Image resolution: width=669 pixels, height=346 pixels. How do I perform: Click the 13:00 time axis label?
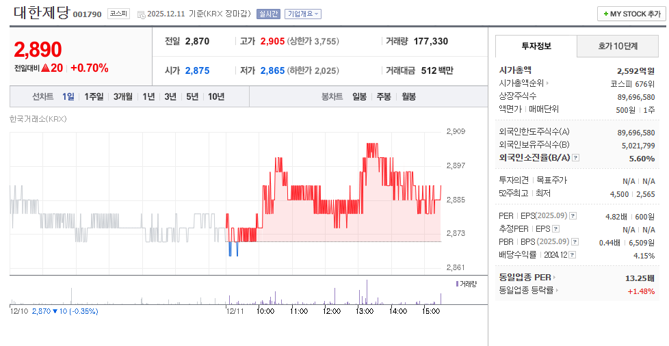[365, 311]
